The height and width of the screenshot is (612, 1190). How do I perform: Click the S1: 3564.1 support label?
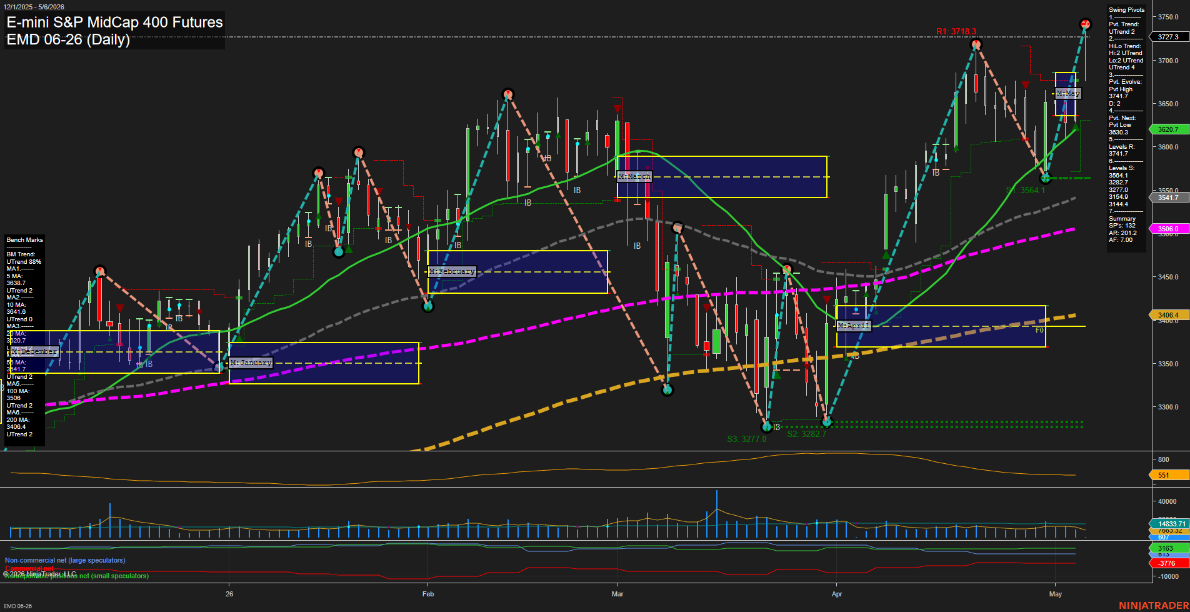pyautogui.click(x=1025, y=190)
